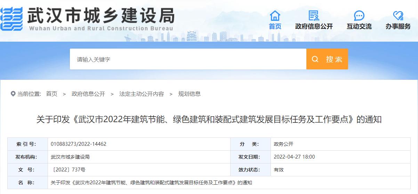Click the article headline about 2022年建筑节能
The height and width of the screenshot is (194, 418).
pos(209,119)
